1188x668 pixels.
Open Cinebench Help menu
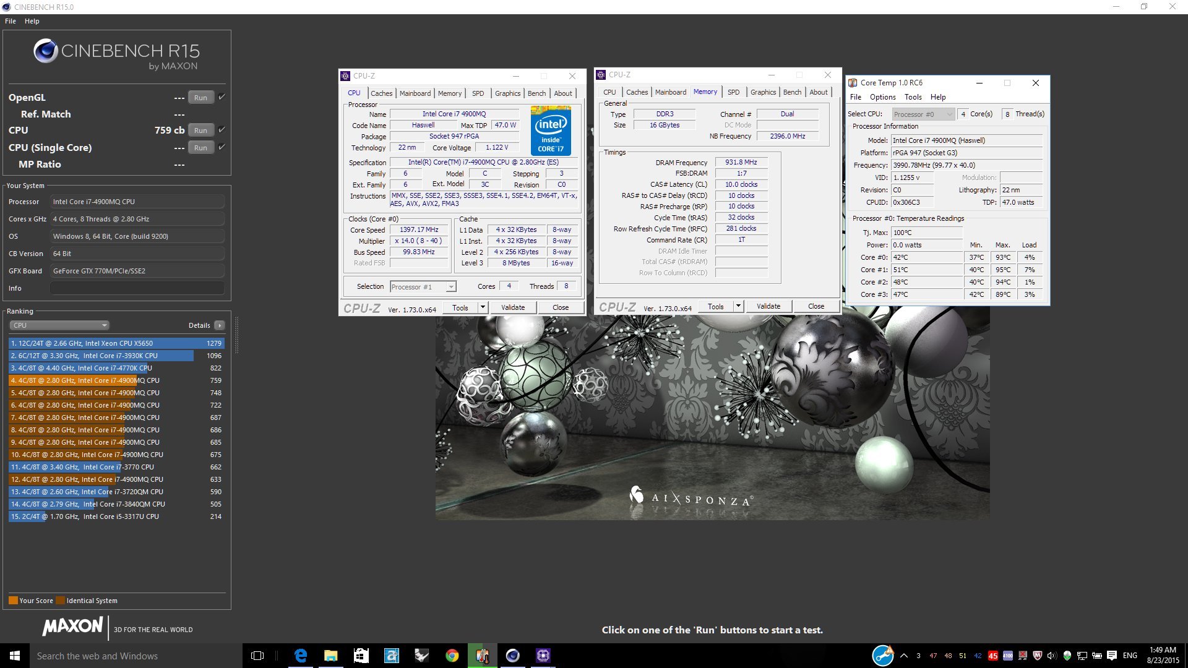(x=32, y=21)
